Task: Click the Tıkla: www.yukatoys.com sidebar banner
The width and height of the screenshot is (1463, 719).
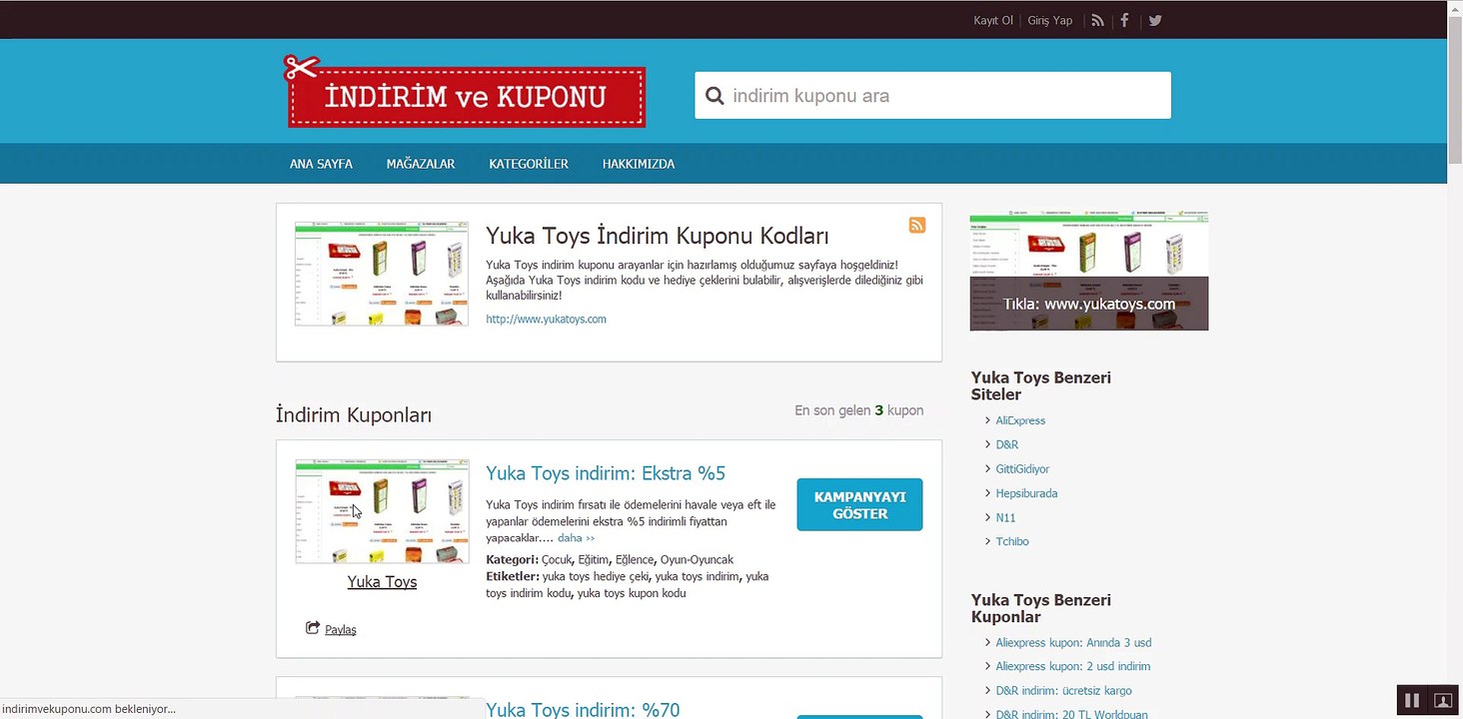Action: [1089, 271]
